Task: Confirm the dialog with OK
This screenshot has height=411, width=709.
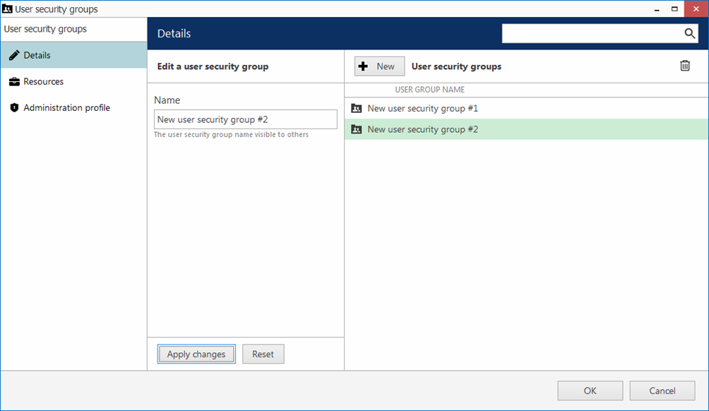Action: [590, 391]
